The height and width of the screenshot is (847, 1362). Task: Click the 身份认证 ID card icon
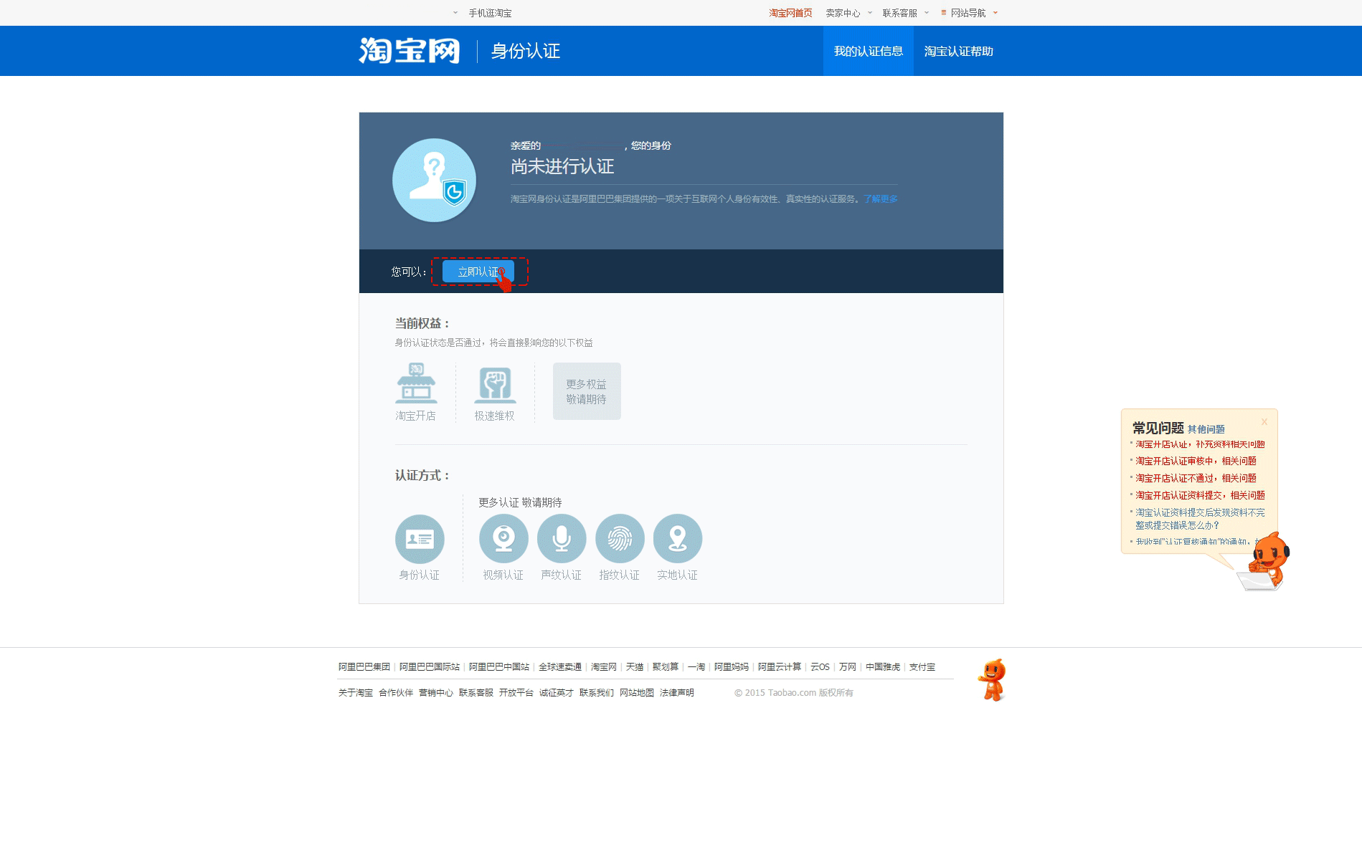420,539
